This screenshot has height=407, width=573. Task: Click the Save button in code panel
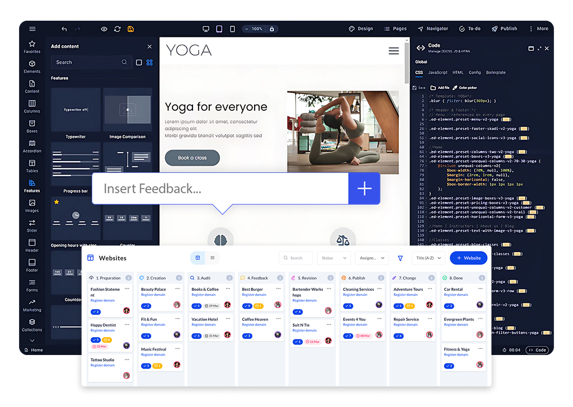tap(419, 88)
